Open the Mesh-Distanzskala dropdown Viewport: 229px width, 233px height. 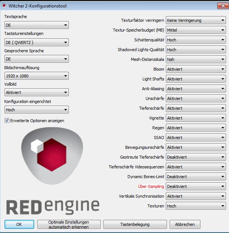pos(196,59)
